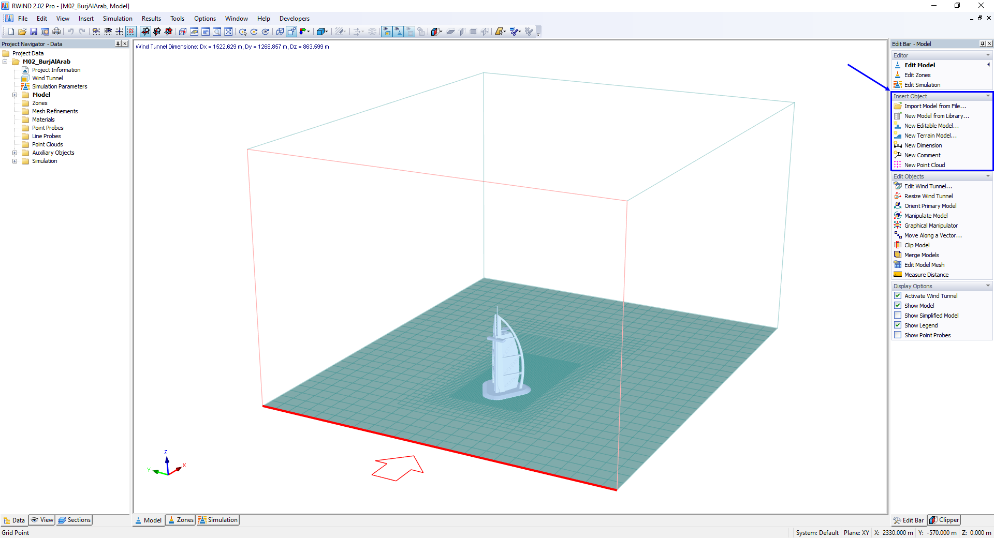The image size is (994, 538).
Task: Open the Simulation menu
Action: pyautogui.click(x=118, y=19)
